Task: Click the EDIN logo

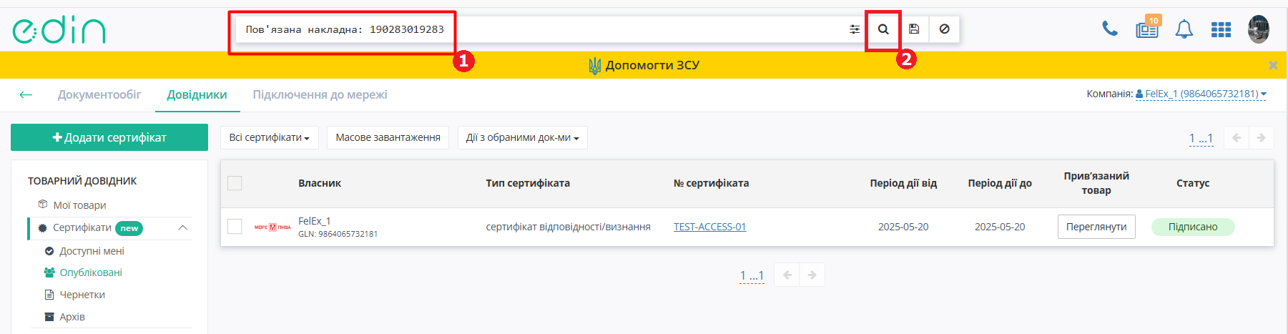Action: click(59, 30)
